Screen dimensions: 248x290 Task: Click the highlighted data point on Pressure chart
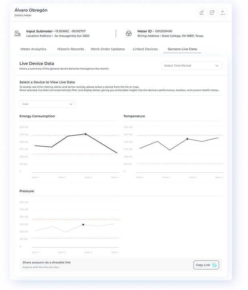click(83, 225)
